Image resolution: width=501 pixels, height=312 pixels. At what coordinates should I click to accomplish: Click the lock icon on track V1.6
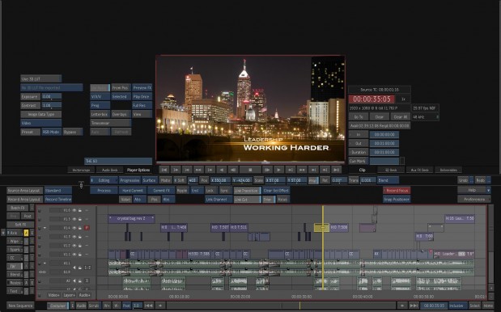click(80, 210)
